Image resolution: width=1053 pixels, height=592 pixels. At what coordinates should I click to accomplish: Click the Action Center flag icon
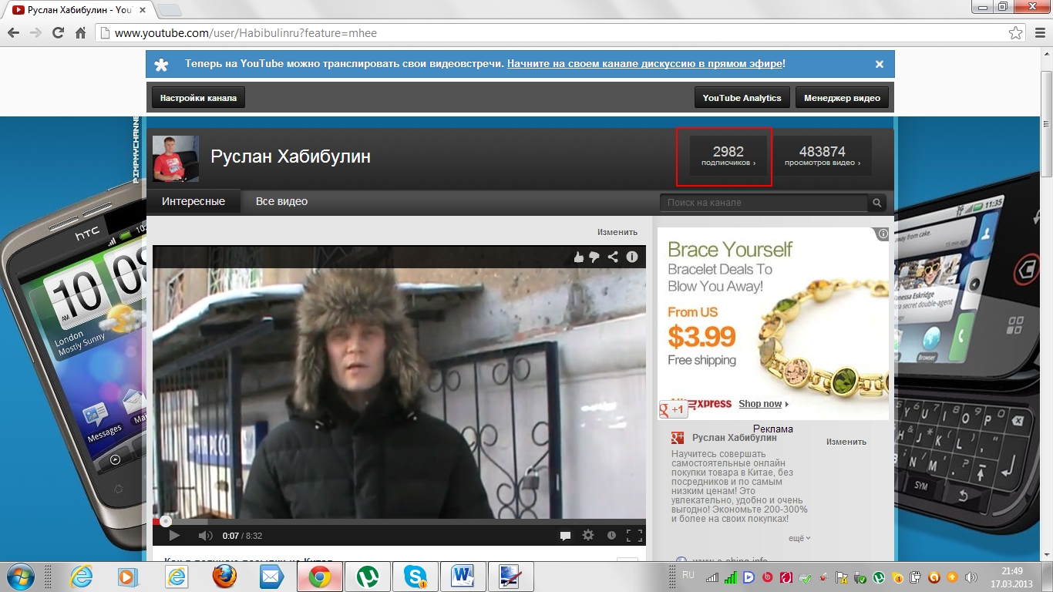(842, 577)
